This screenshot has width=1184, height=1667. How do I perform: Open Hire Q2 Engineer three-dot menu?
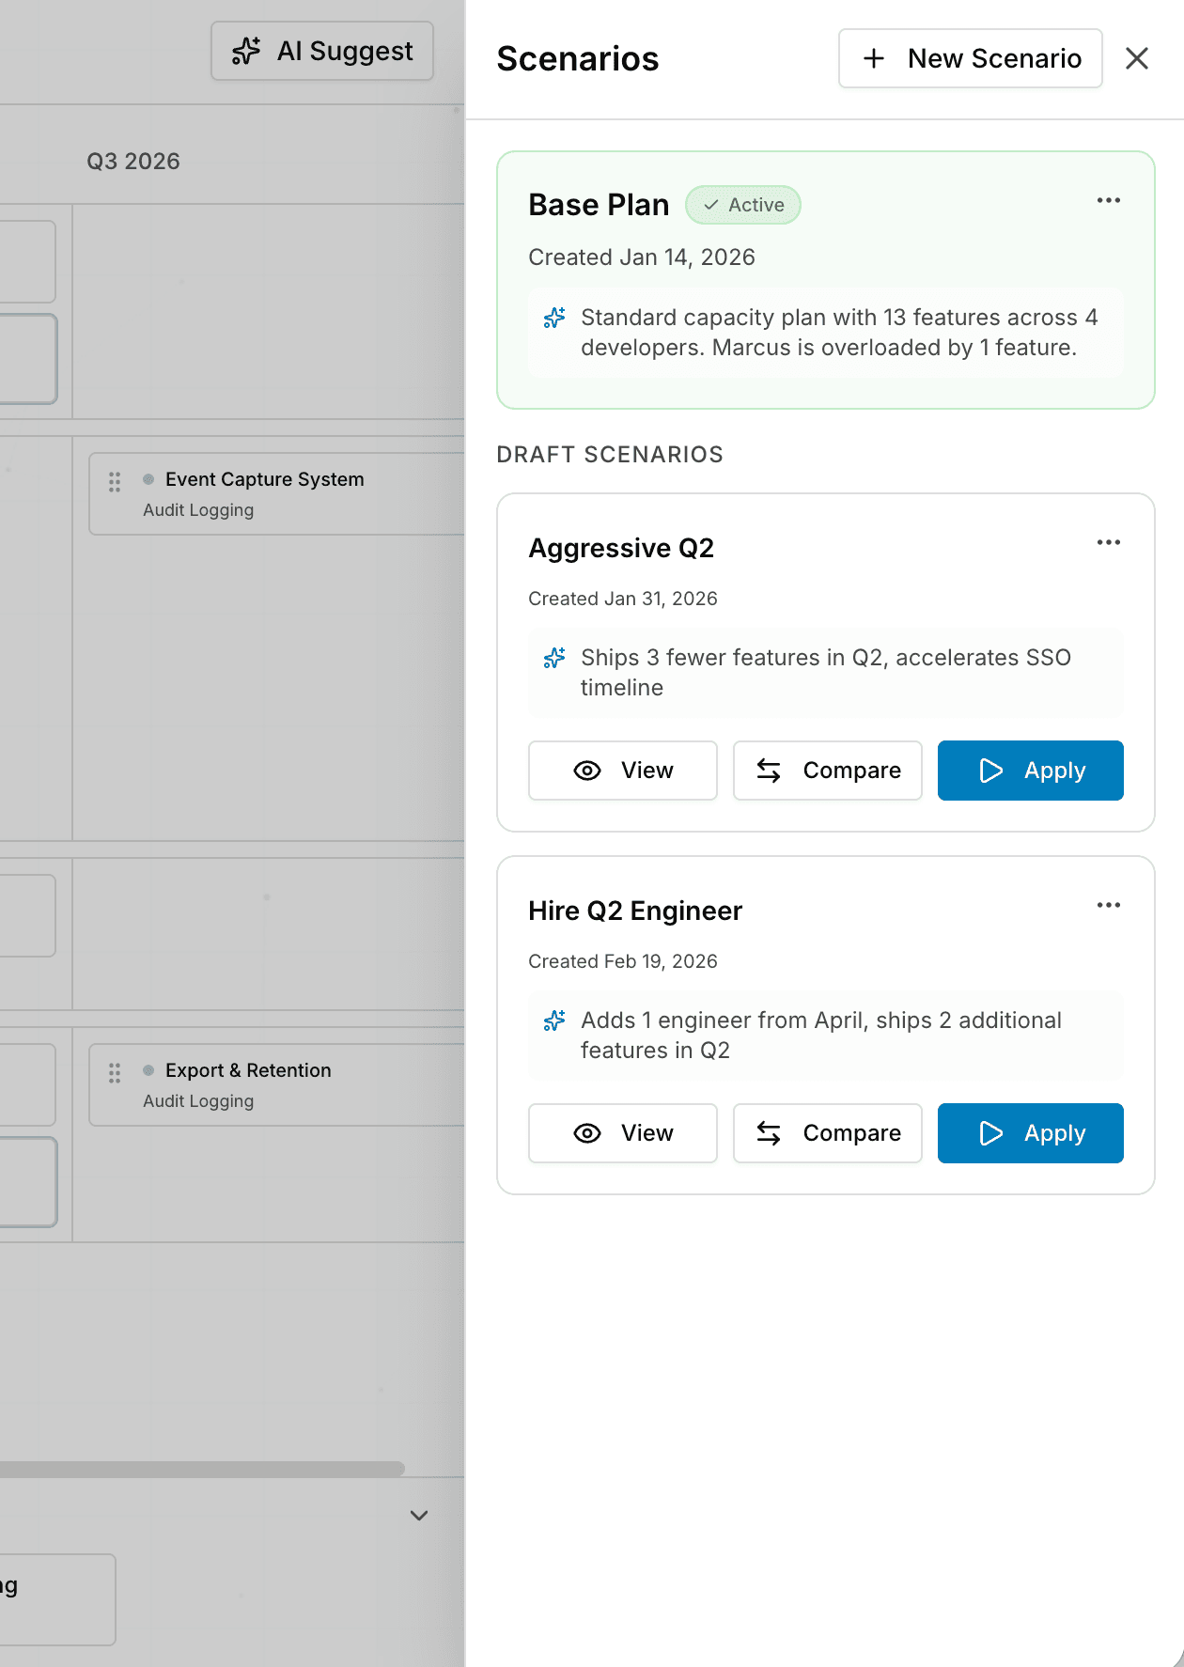(x=1108, y=905)
